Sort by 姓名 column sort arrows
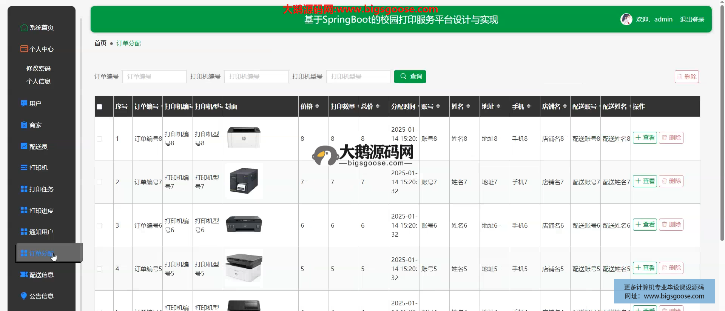The height and width of the screenshot is (311, 725). tap(468, 106)
